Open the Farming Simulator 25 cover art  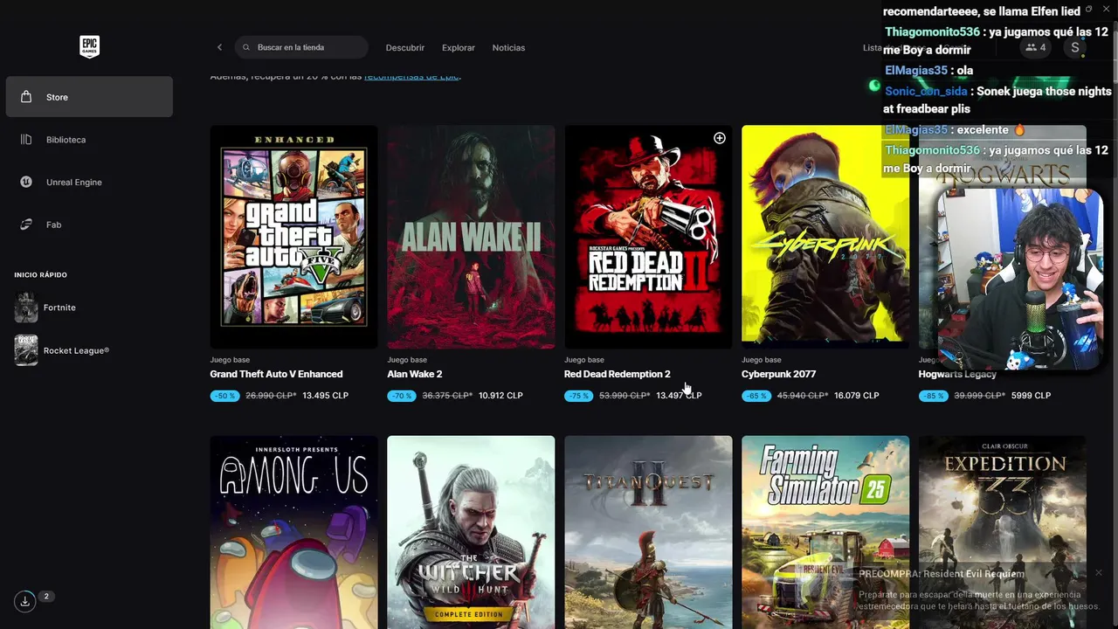[x=825, y=532]
